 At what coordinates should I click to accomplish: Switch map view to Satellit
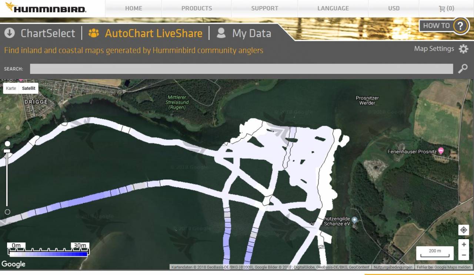tap(29, 88)
